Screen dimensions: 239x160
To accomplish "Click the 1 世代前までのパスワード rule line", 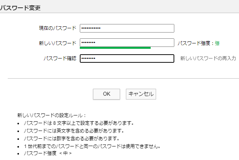I will 92,146.
